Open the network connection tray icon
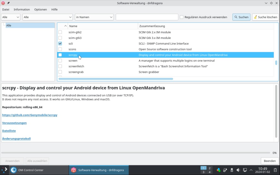 coord(245,170)
